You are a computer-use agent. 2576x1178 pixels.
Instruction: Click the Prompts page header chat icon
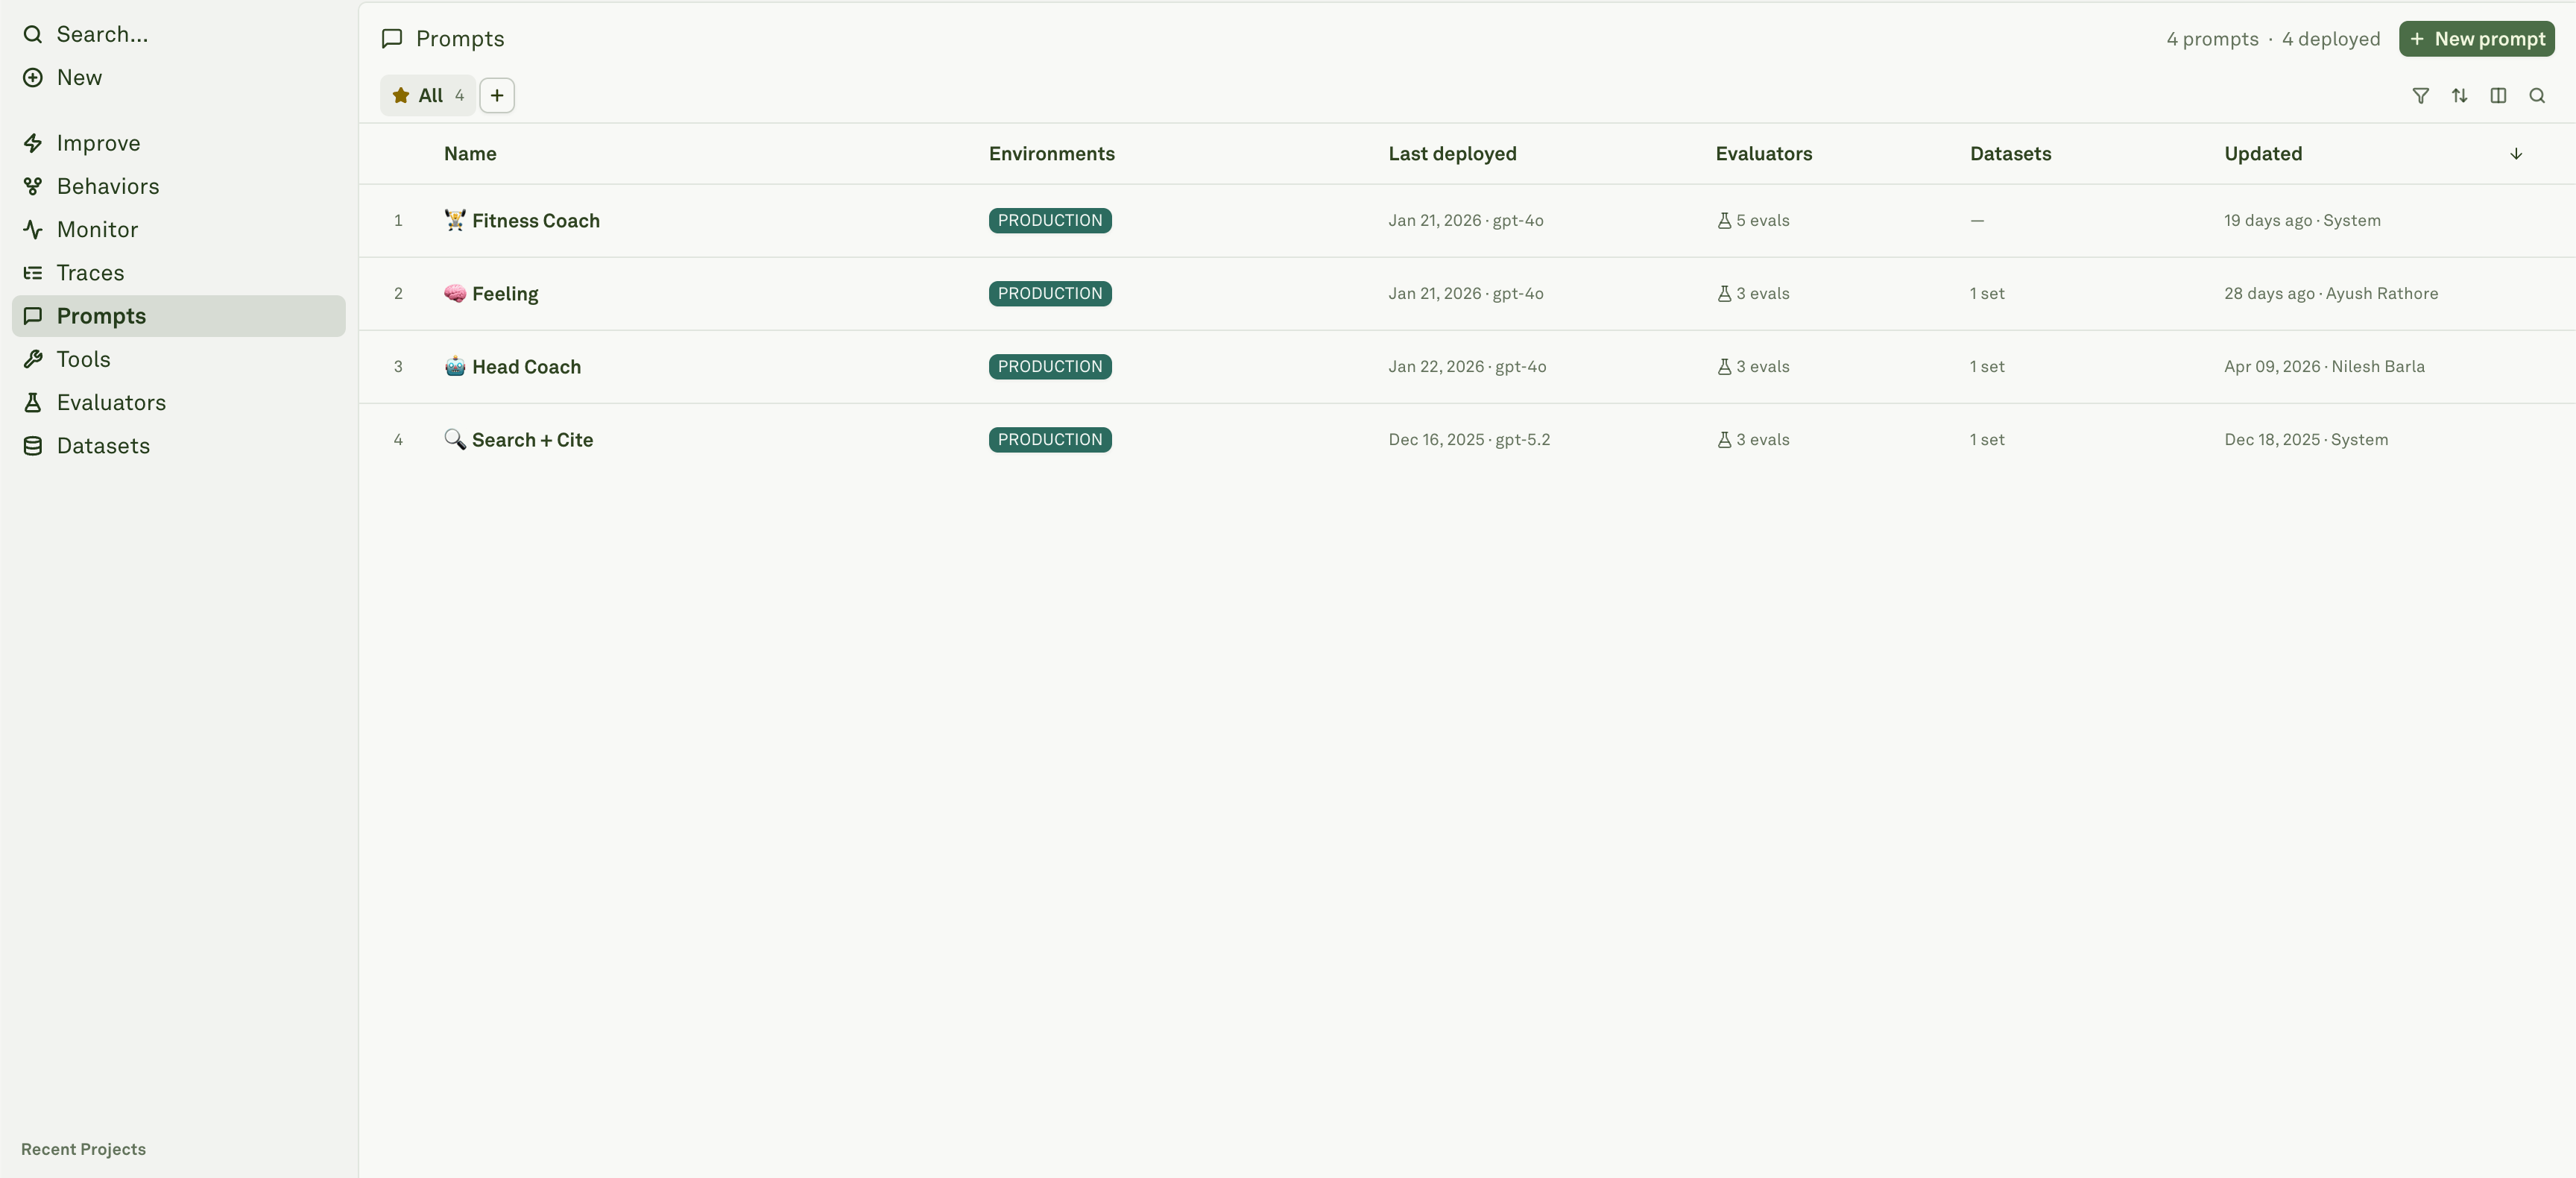[x=392, y=39]
